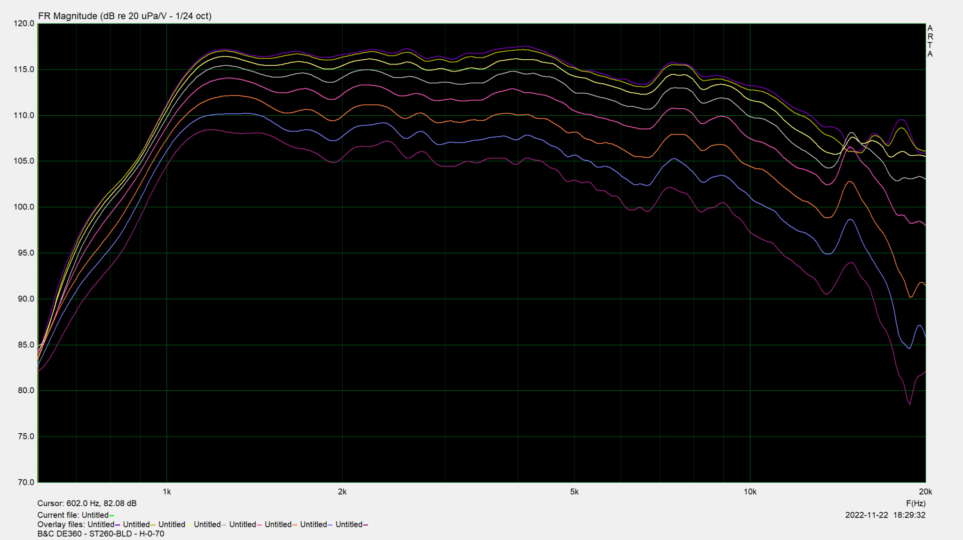Click the '85.0' dB axis label
Image resolution: width=963 pixels, height=540 pixels.
coord(26,345)
